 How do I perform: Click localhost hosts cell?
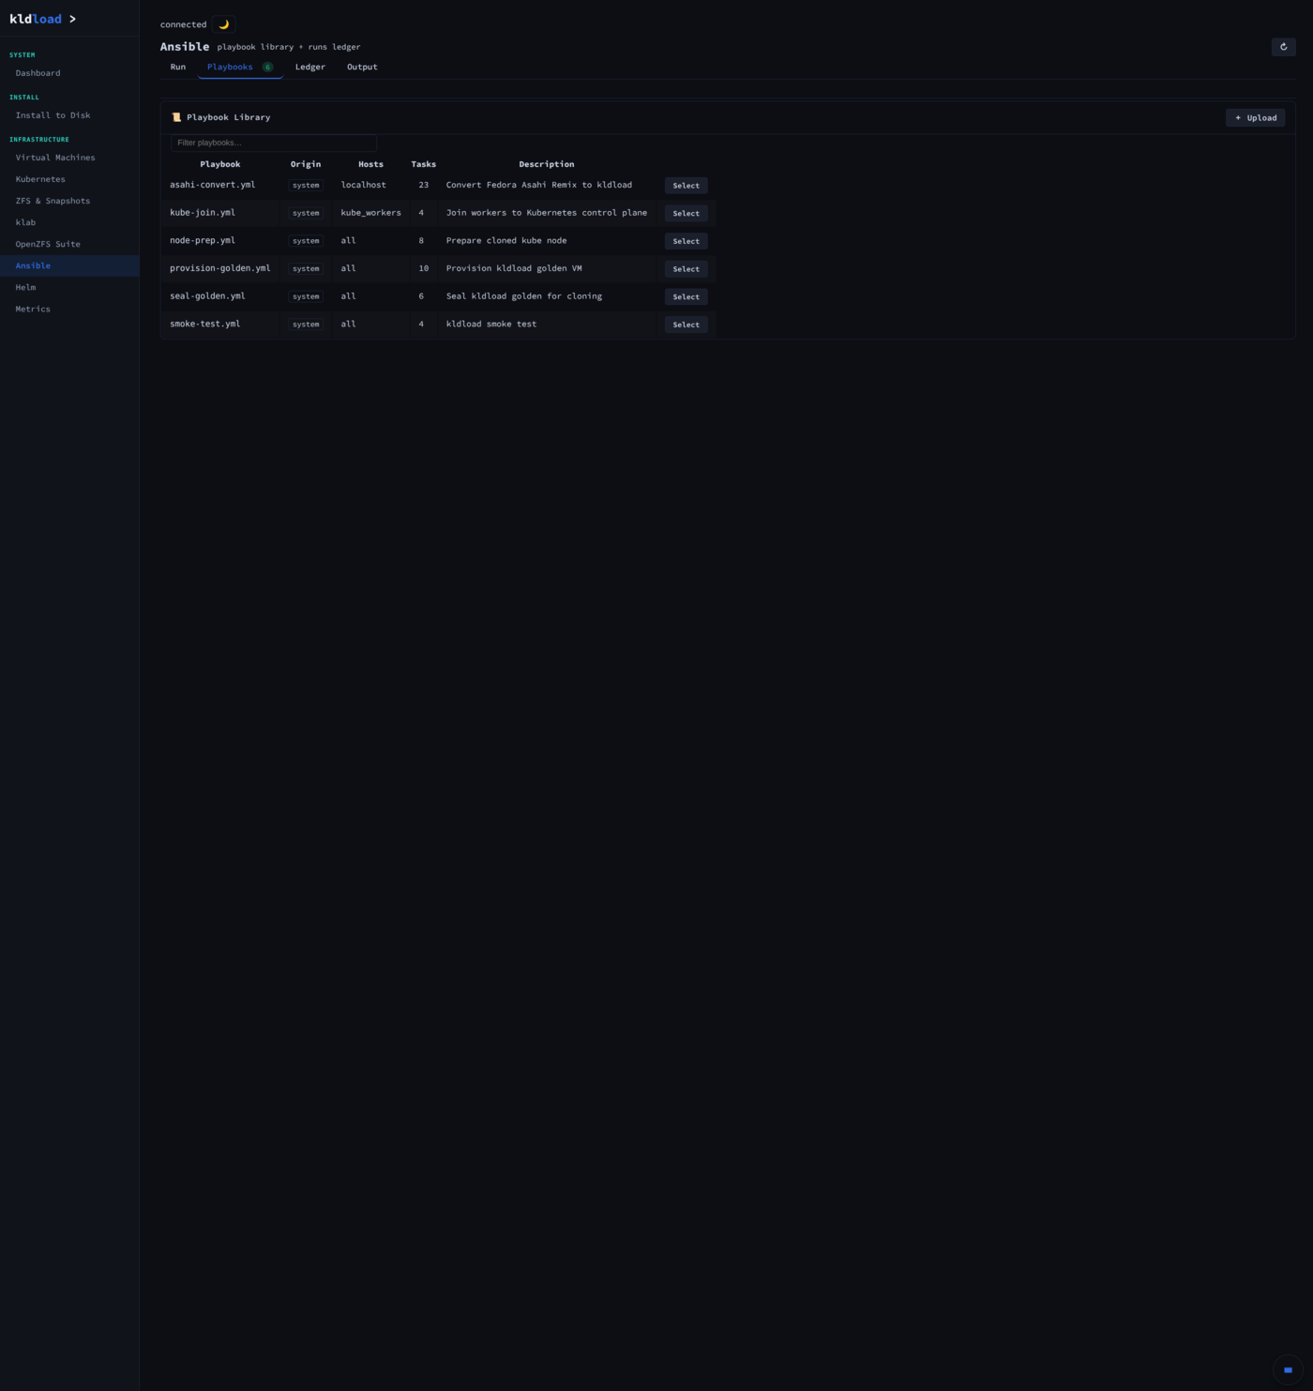coord(363,185)
